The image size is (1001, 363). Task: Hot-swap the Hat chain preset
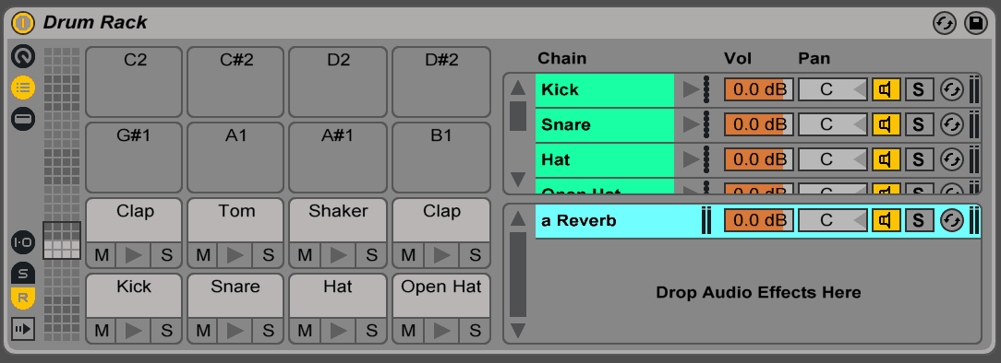coord(951,159)
